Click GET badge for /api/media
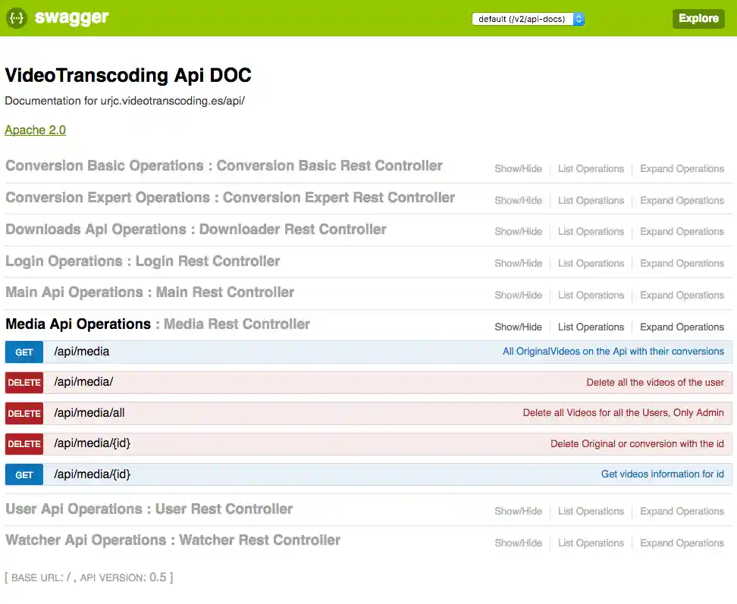 tap(24, 352)
